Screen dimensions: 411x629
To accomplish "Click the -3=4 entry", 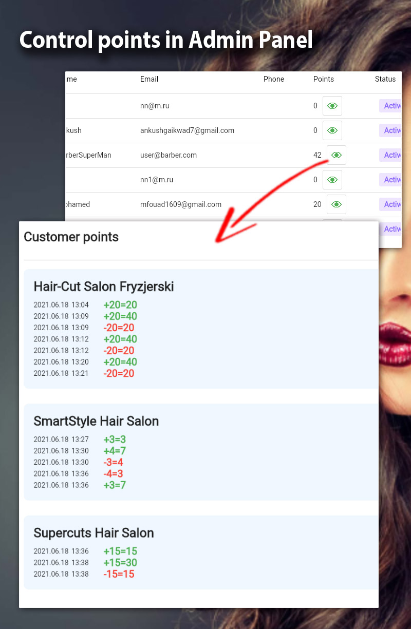I will [x=113, y=462].
